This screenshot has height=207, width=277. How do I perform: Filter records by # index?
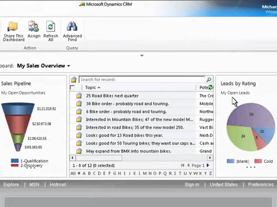pyautogui.click(x=79, y=173)
